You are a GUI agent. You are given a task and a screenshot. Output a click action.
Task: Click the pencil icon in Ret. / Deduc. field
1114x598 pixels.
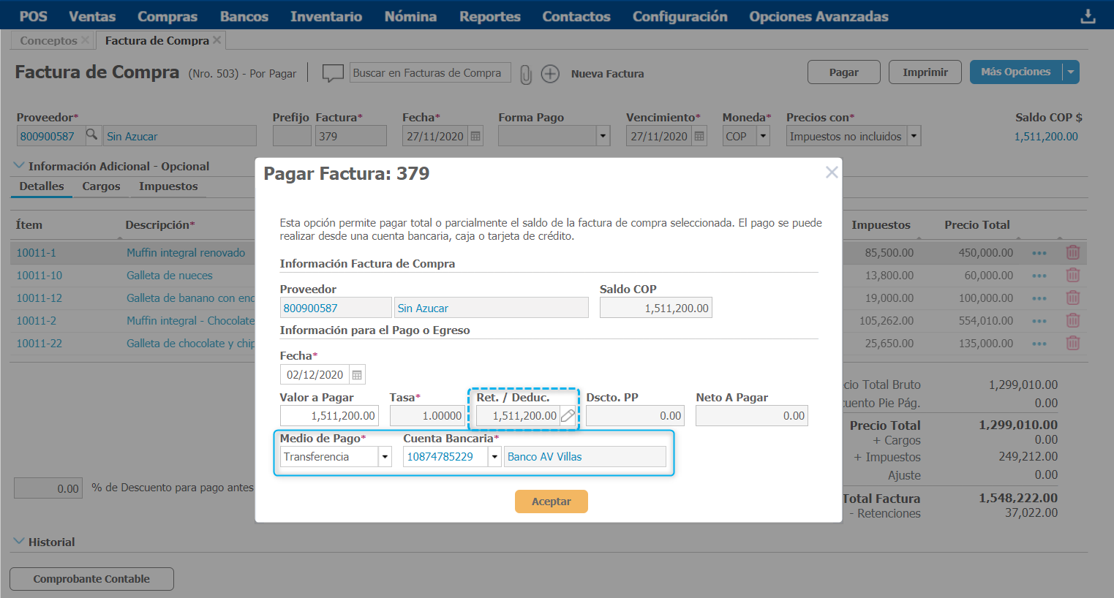click(x=568, y=416)
